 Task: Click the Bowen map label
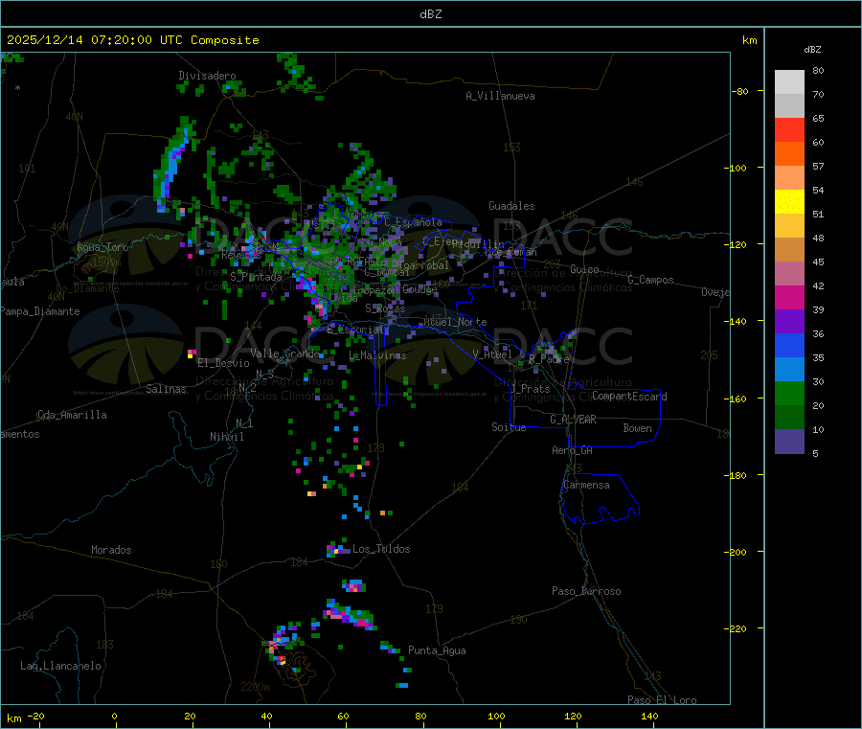(x=637, y=428)
